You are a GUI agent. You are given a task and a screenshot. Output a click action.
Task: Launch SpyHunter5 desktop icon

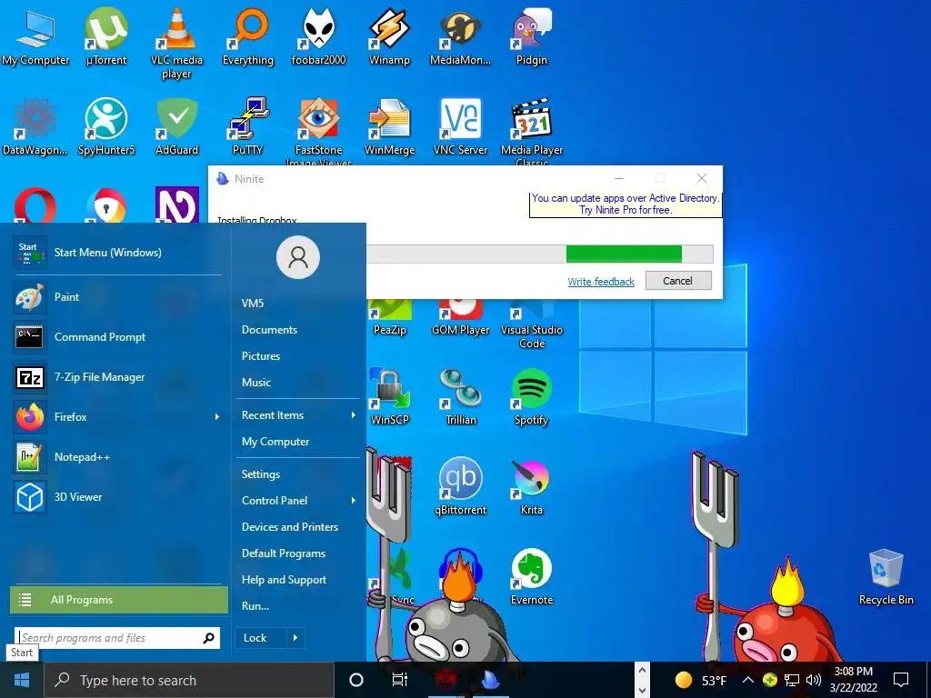coord(106,126)
